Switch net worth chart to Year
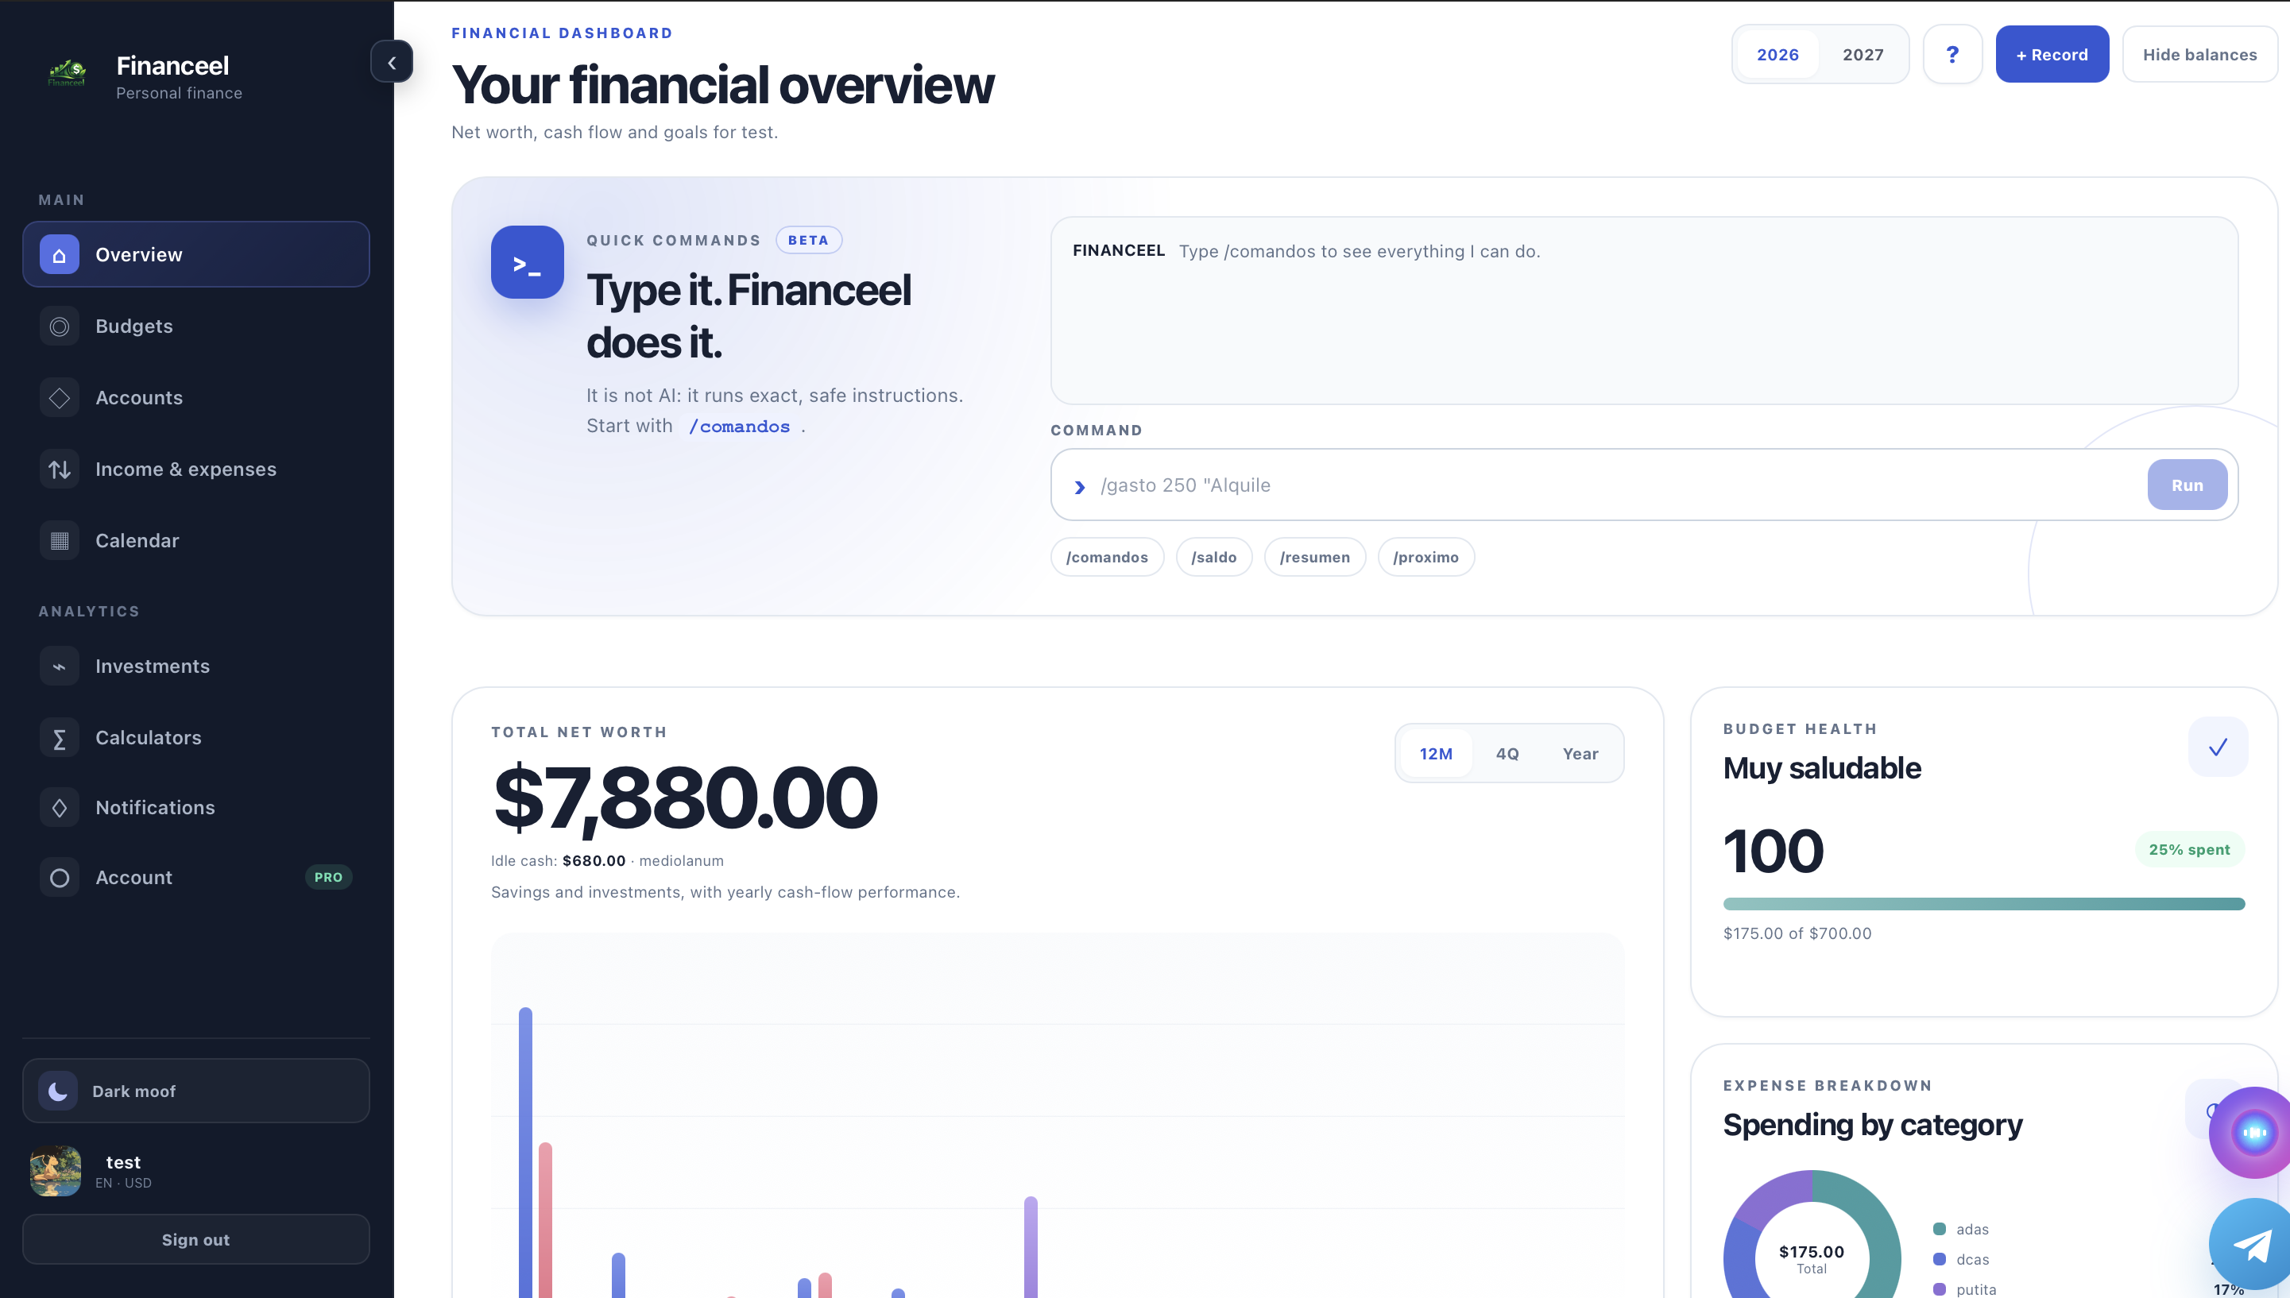This screenshot has width=2290, height=1298. pyautogui.click(x=1580, y=753)
